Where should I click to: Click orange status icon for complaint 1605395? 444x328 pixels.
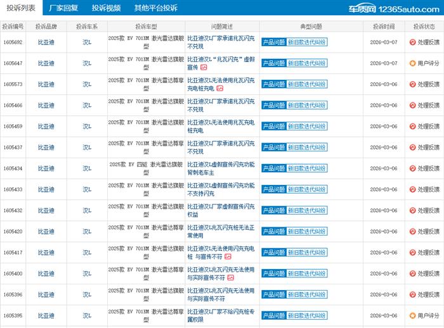[412, 315]
